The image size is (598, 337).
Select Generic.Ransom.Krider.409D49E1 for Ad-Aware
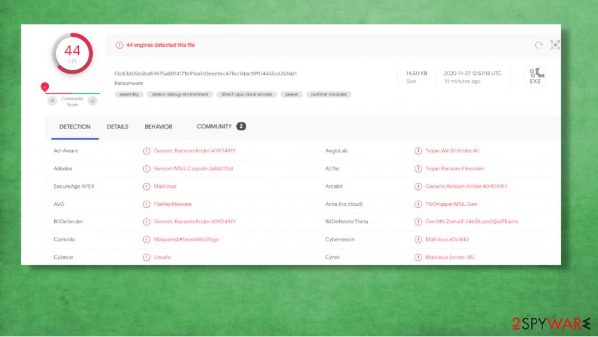[x=195, y=151]
